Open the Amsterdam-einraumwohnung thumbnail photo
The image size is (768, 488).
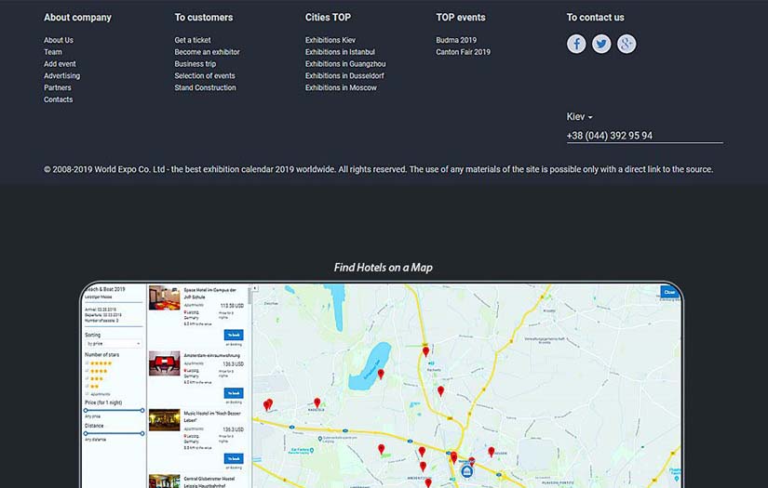pyautogui.click(x=164, y=363)
